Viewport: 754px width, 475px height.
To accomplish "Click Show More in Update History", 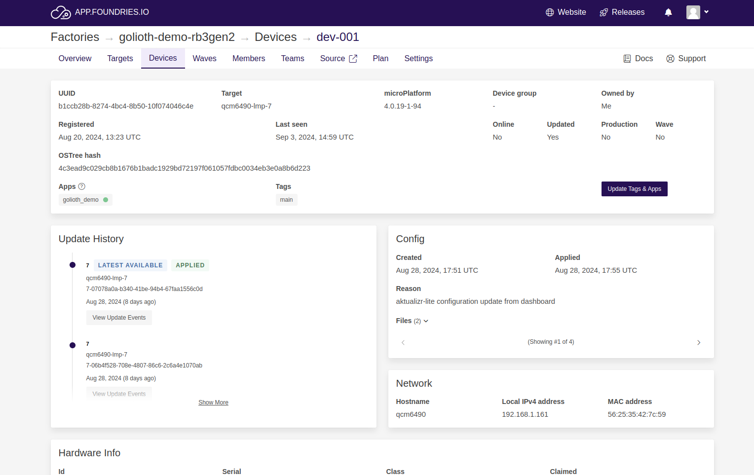I will click(x=213, y=402).
